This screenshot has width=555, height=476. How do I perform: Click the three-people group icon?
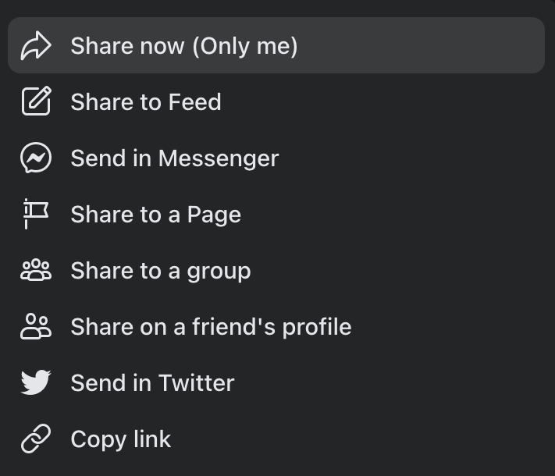(x=36, y=271)
